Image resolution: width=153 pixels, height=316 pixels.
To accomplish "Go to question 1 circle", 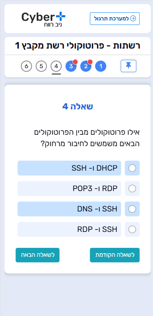I will click(101, 66).
